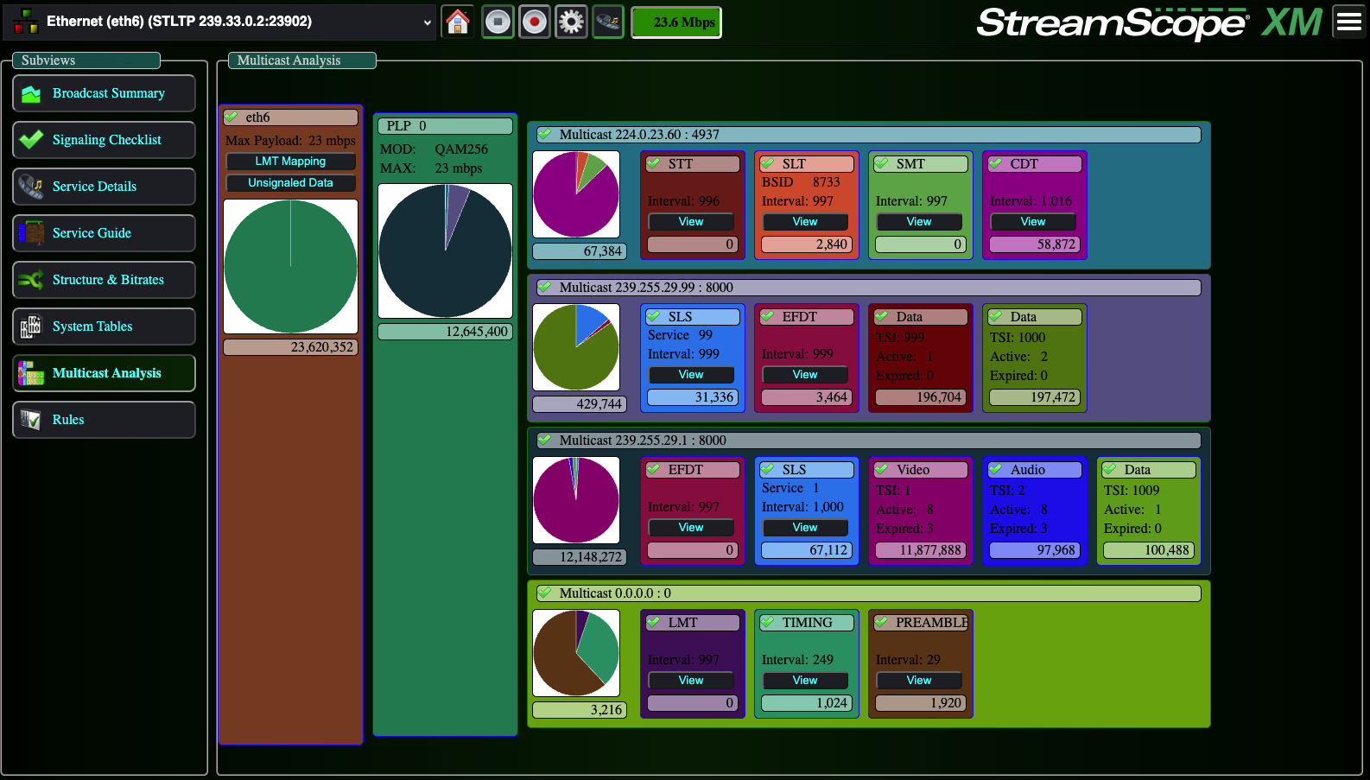1370x780 pixels.
Task: Click View on SLS Service 99 card
Action: click(691, 375)
